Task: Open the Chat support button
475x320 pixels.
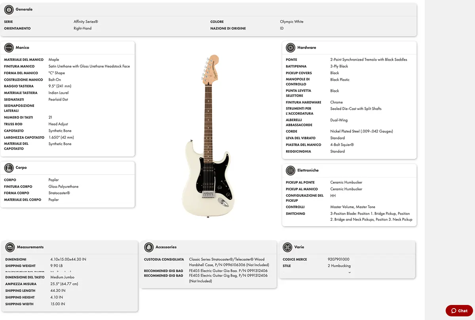Action: tap(459, 311)
